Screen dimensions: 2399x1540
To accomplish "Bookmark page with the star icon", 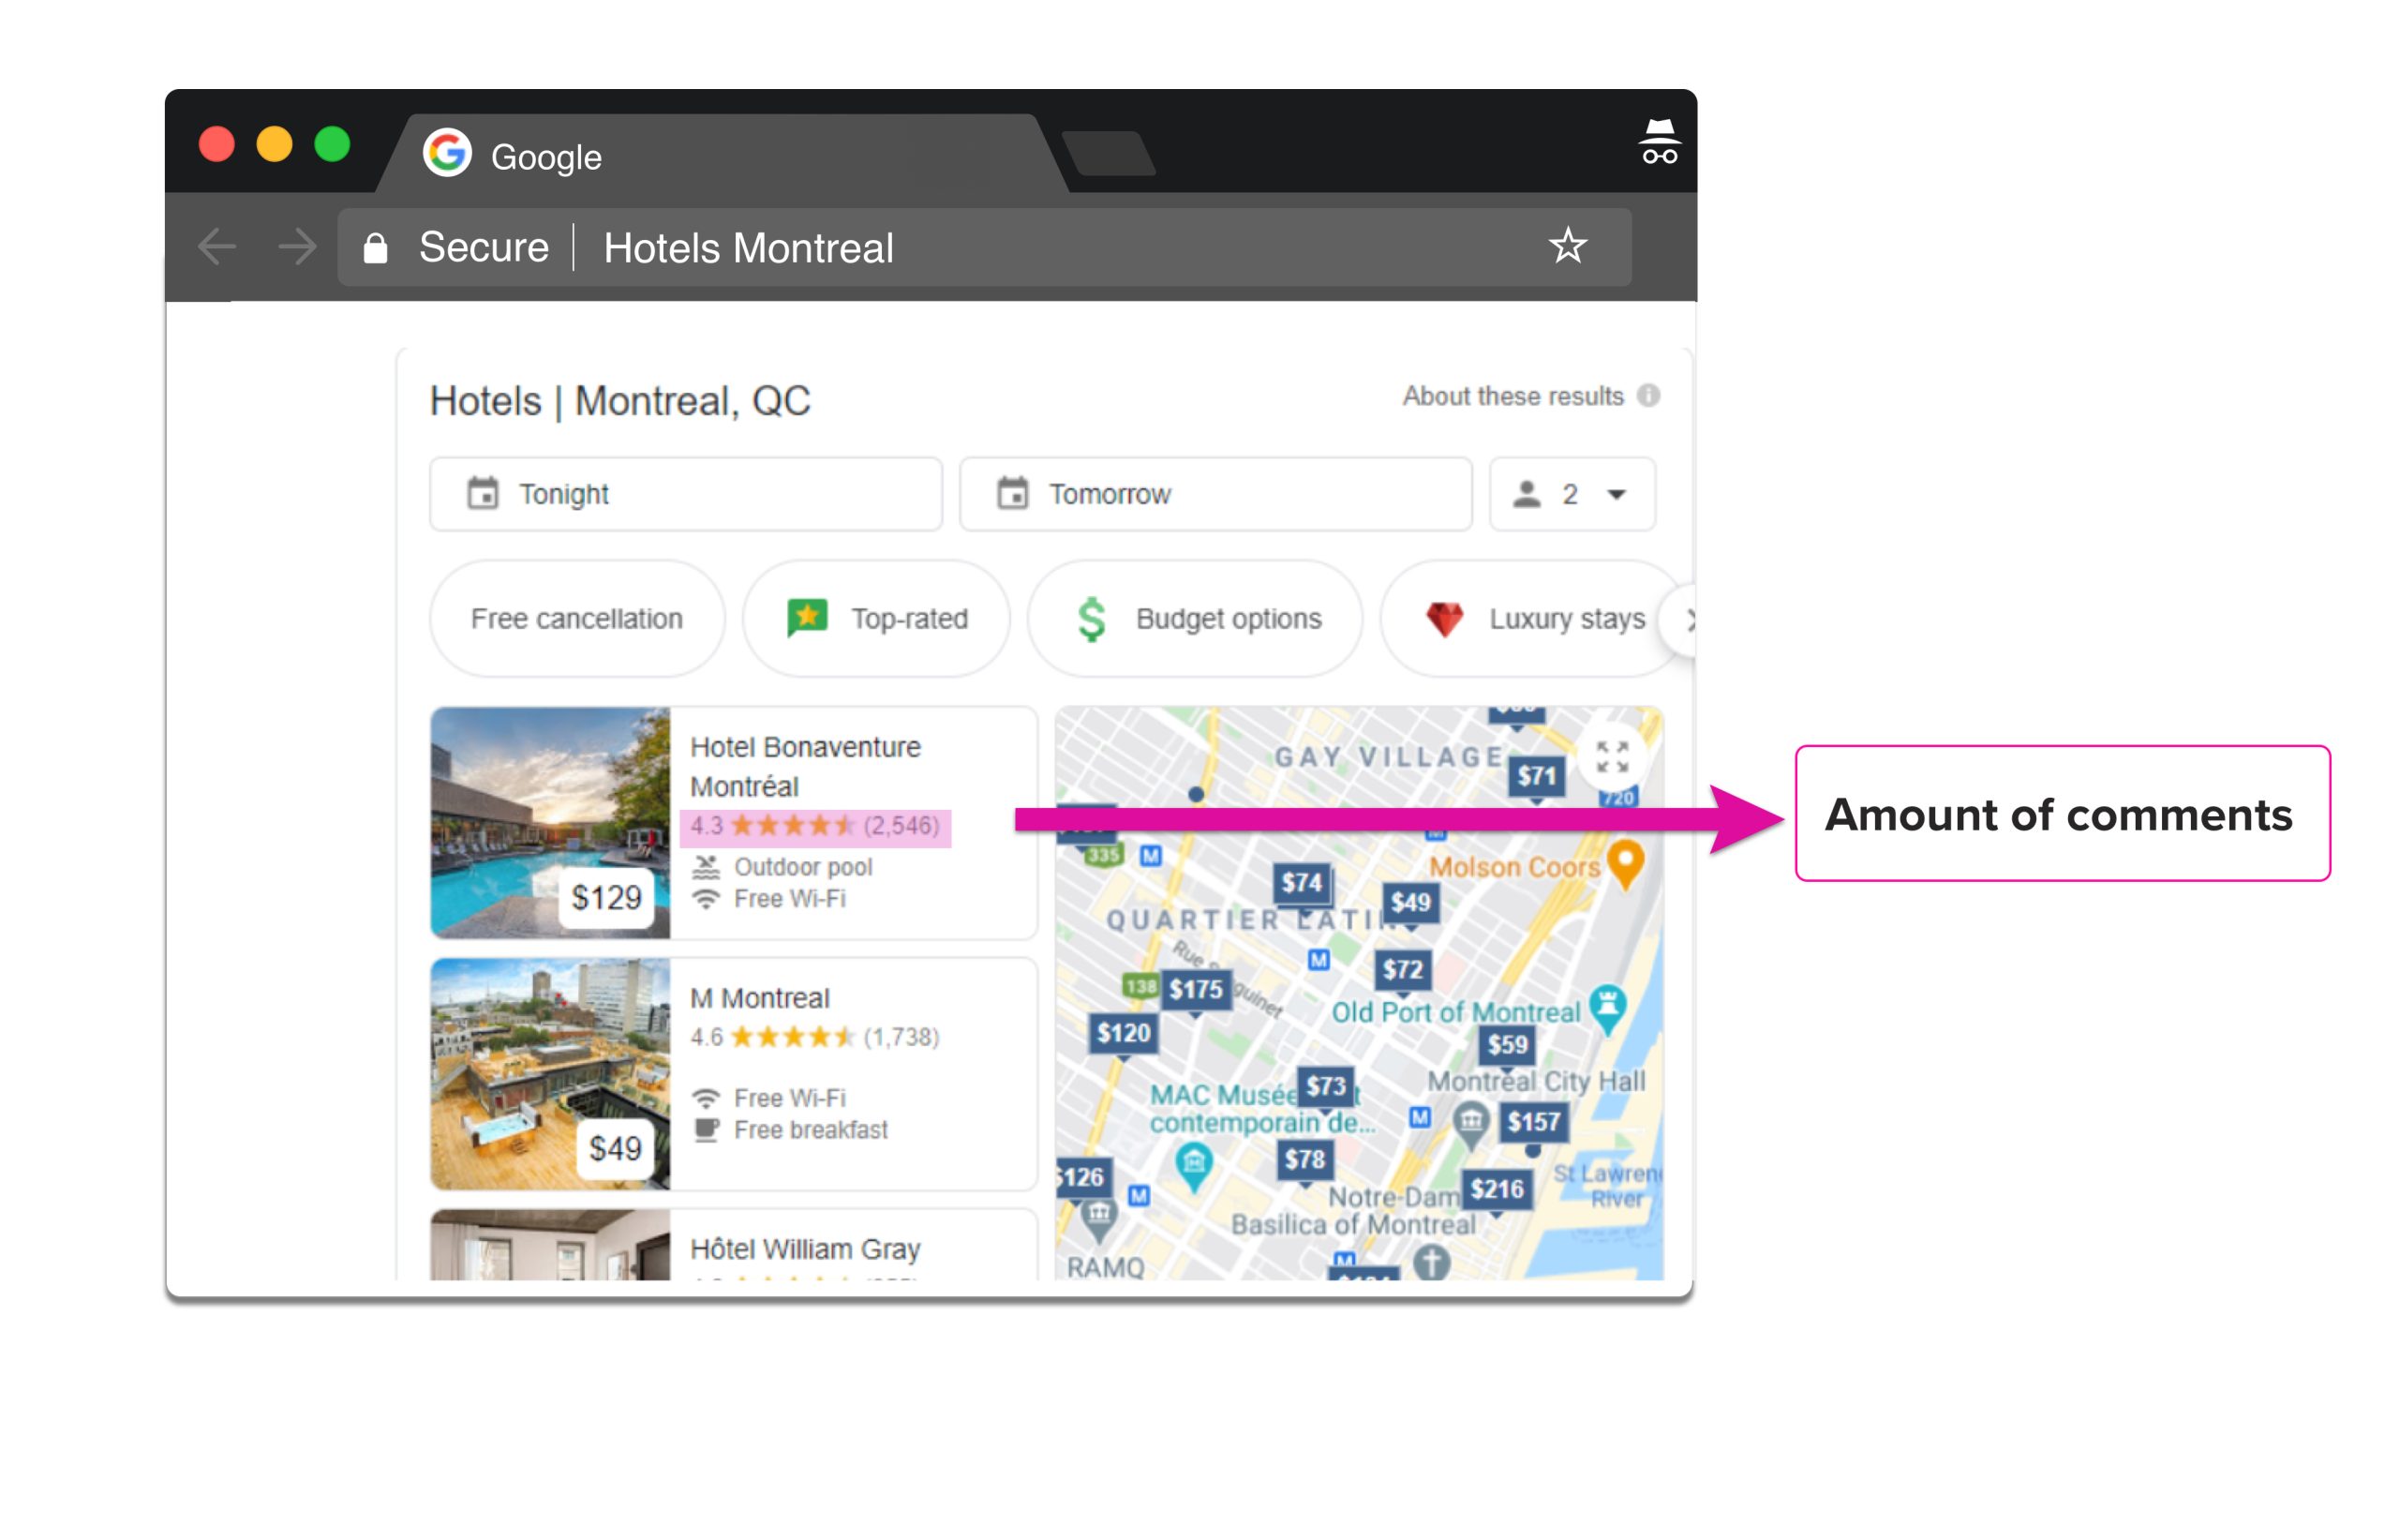I will click(1568, 245).
